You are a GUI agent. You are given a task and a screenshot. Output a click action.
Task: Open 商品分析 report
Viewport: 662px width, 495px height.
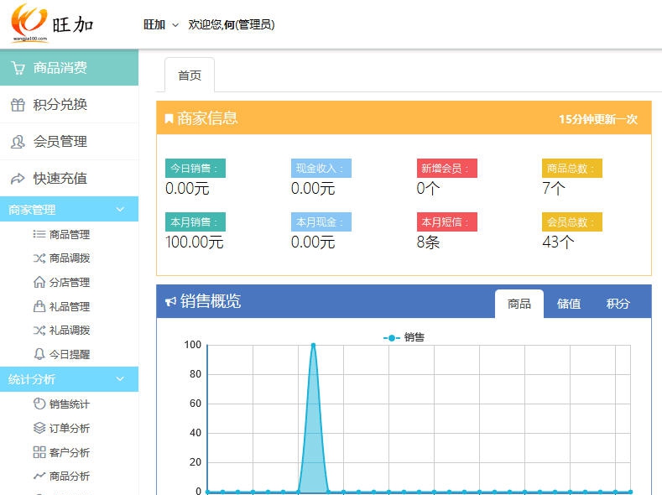coord(70,476)
